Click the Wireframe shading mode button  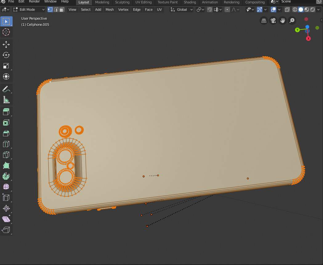point(295,10)
